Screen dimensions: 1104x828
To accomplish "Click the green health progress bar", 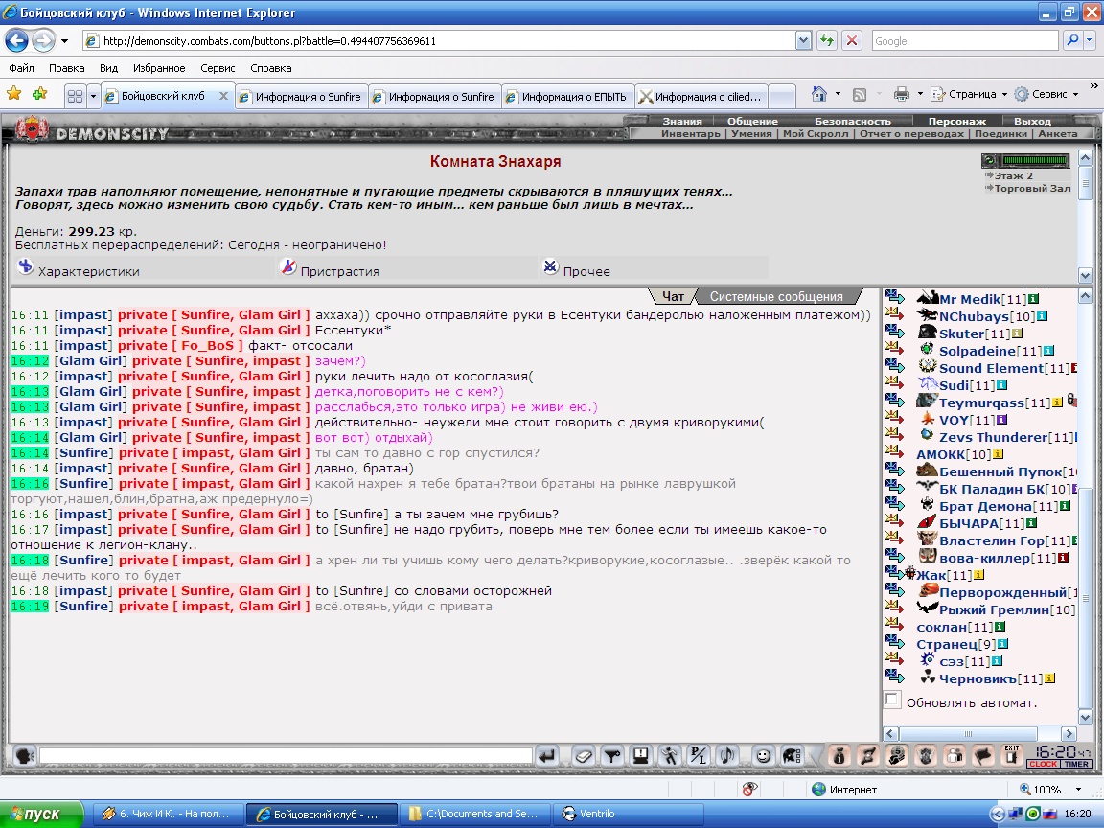I will coord(1035,161).
